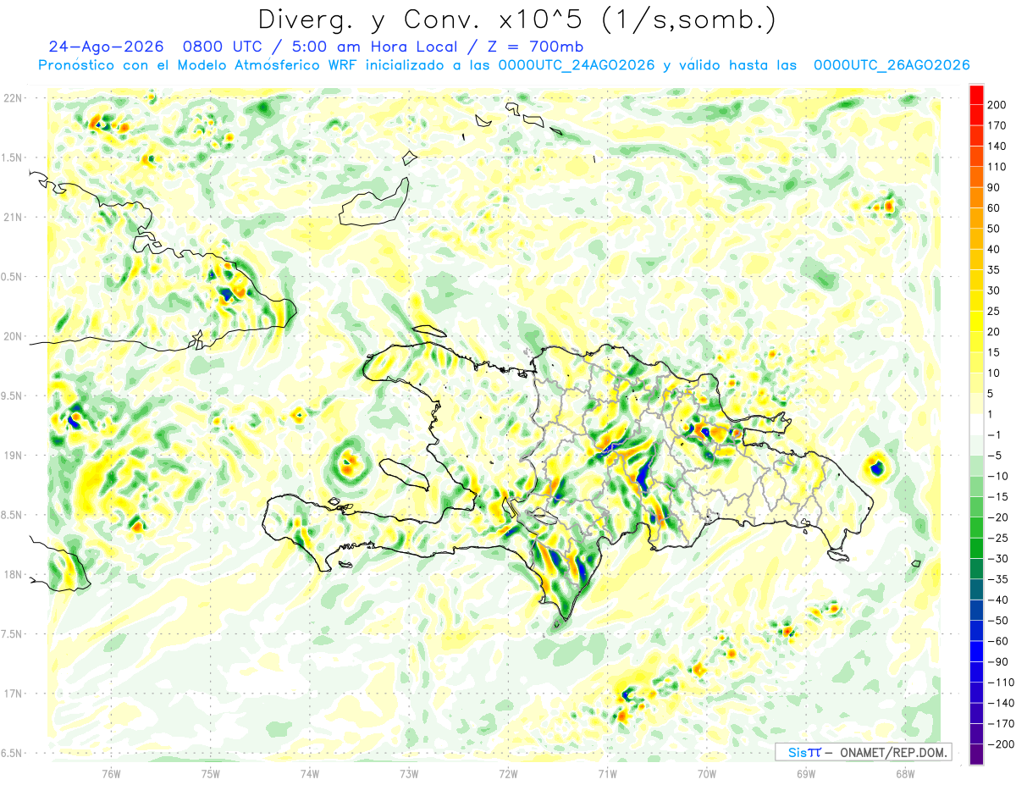Click the '-1' colorbar label

tap(995, 435)
